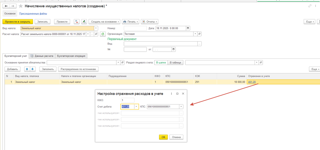Select the КЭК cell 291
The image size is (320, 150).
tap(205, 82)
